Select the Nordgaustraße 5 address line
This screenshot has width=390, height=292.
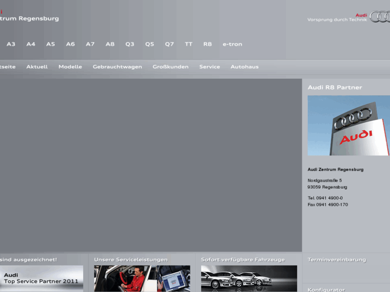tap(325, 181)
